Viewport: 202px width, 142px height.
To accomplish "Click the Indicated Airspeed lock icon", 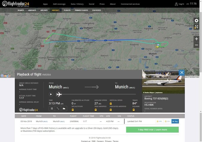I will point(111,110).
